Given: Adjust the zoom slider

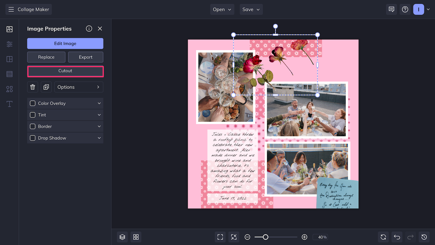Looking at the screenshot, I should (x=265, y=237).
